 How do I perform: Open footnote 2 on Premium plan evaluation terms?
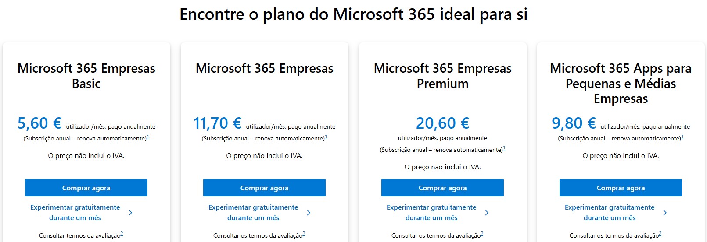(482, 234)
